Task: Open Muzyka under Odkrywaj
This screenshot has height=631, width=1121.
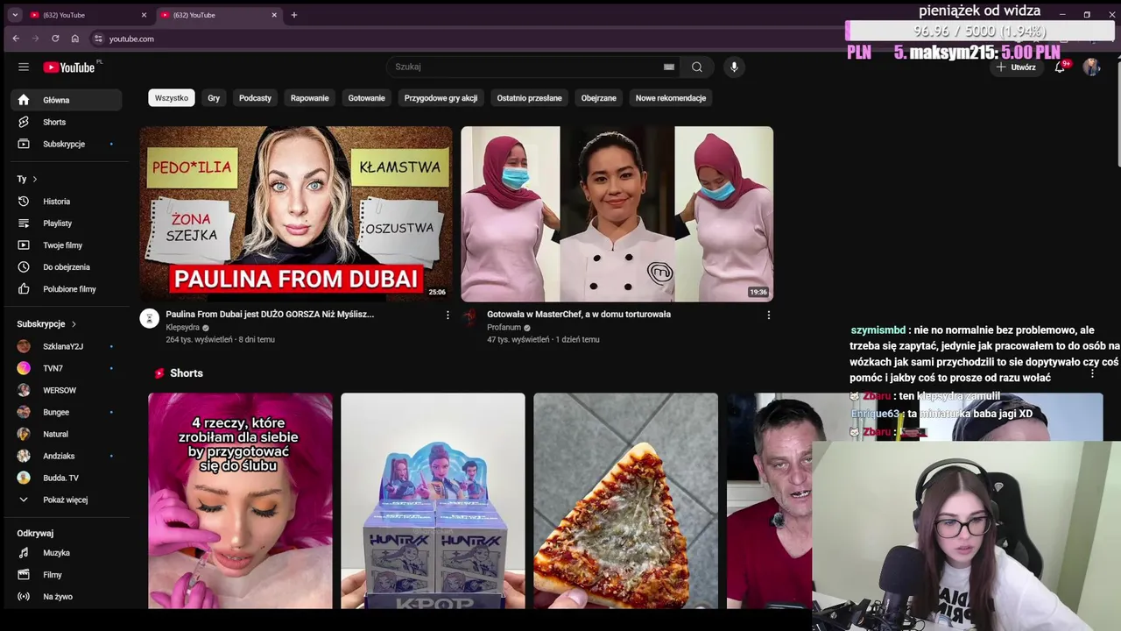Action: [67, 553]
